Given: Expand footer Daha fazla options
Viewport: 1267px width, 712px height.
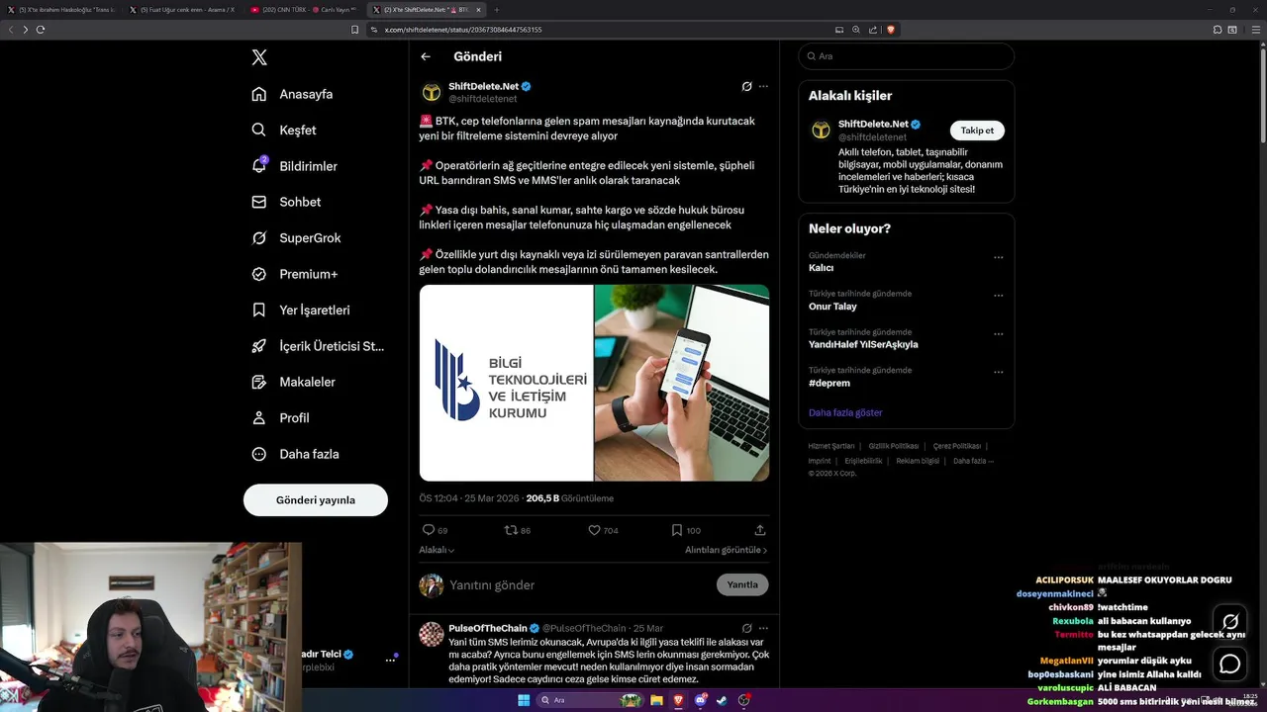Looking at the screenshot, I should pos(973,461).
